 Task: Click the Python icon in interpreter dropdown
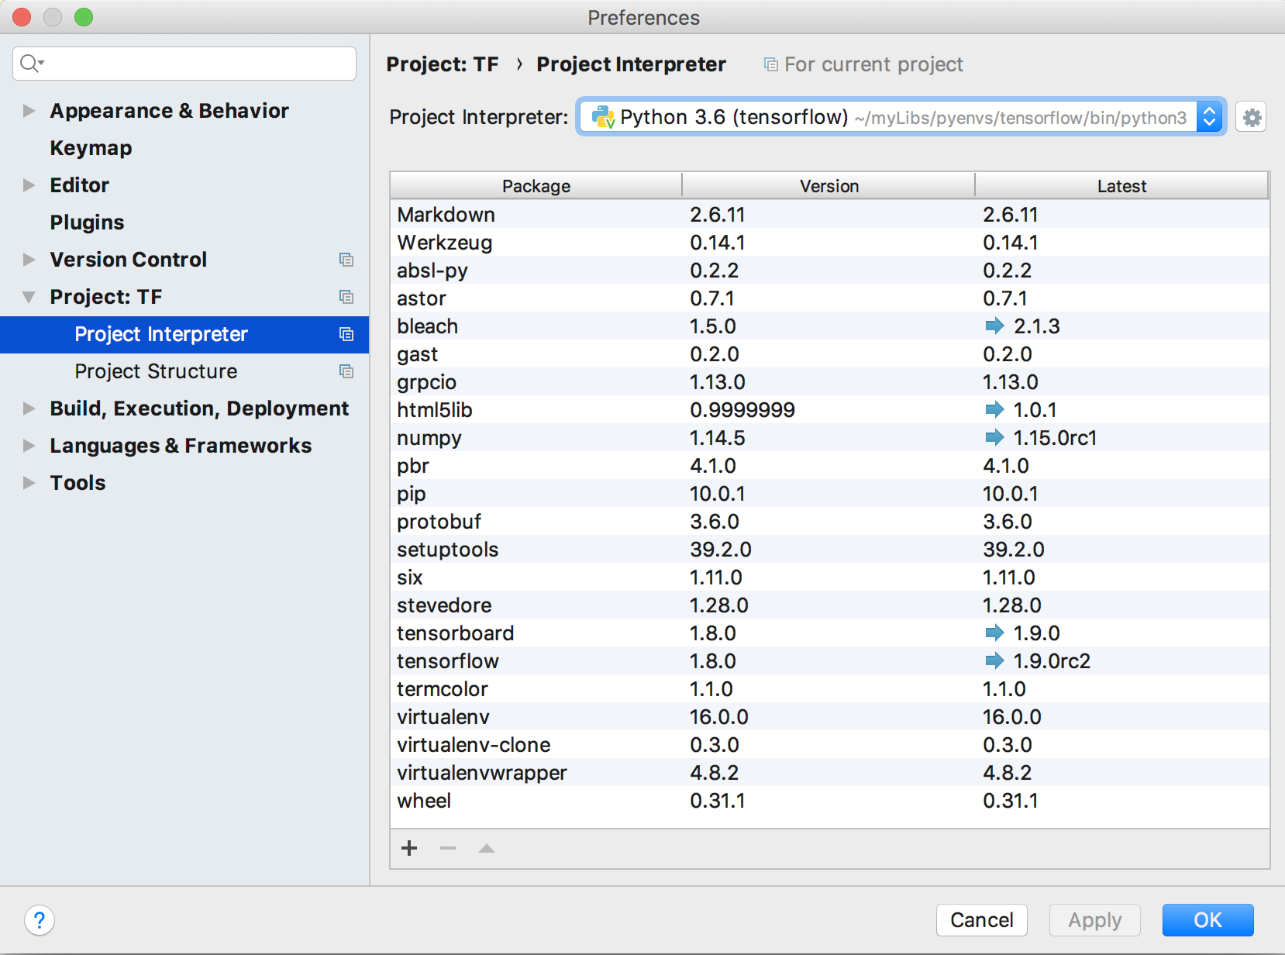click(x=603, y=117)
